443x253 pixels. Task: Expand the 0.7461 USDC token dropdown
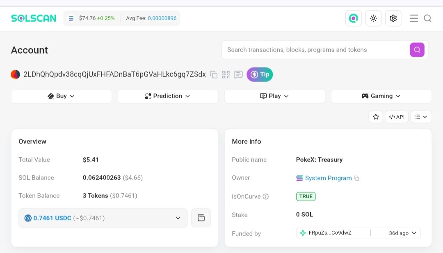[103, 218]
